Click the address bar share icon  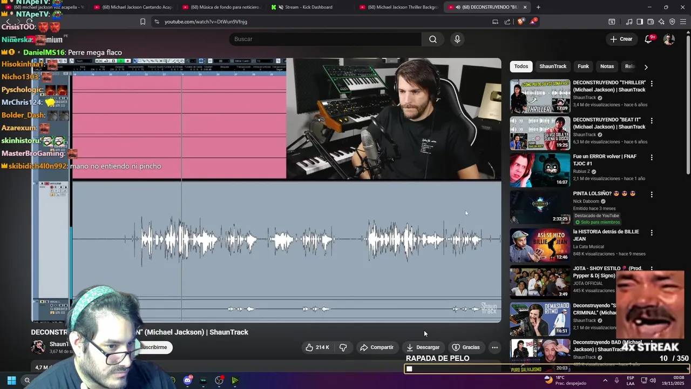point(507,22)
